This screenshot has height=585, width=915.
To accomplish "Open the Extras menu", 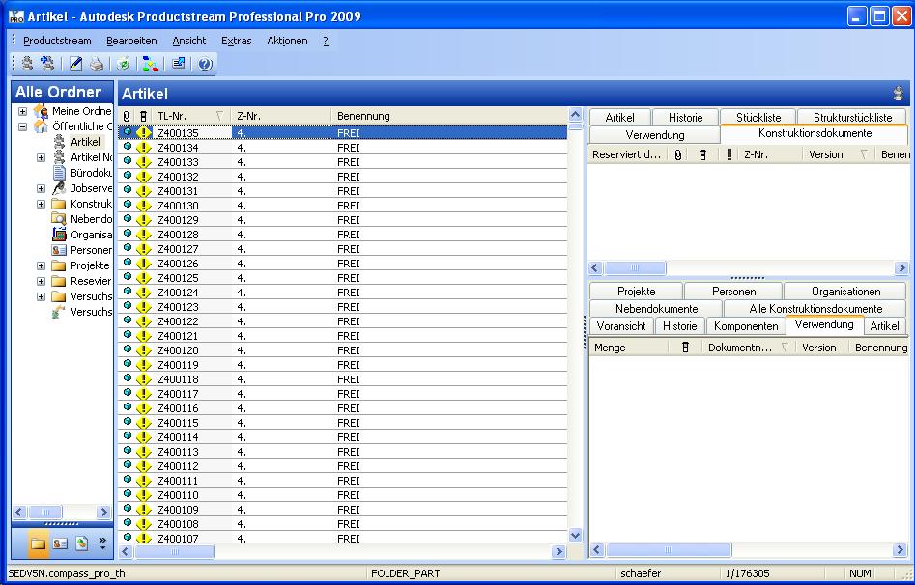I will (237, 41).
